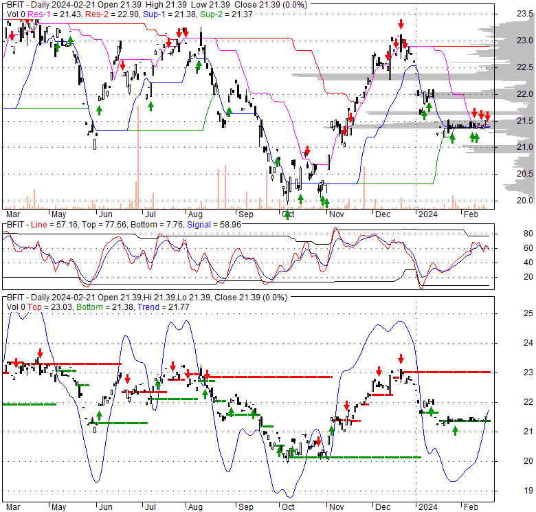Click the 20.0 price label on top chart axis

click(524, 201)
